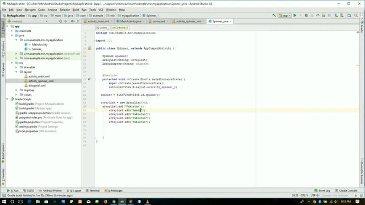
Task: Collapse the java folder
Action: coord(12,35)
